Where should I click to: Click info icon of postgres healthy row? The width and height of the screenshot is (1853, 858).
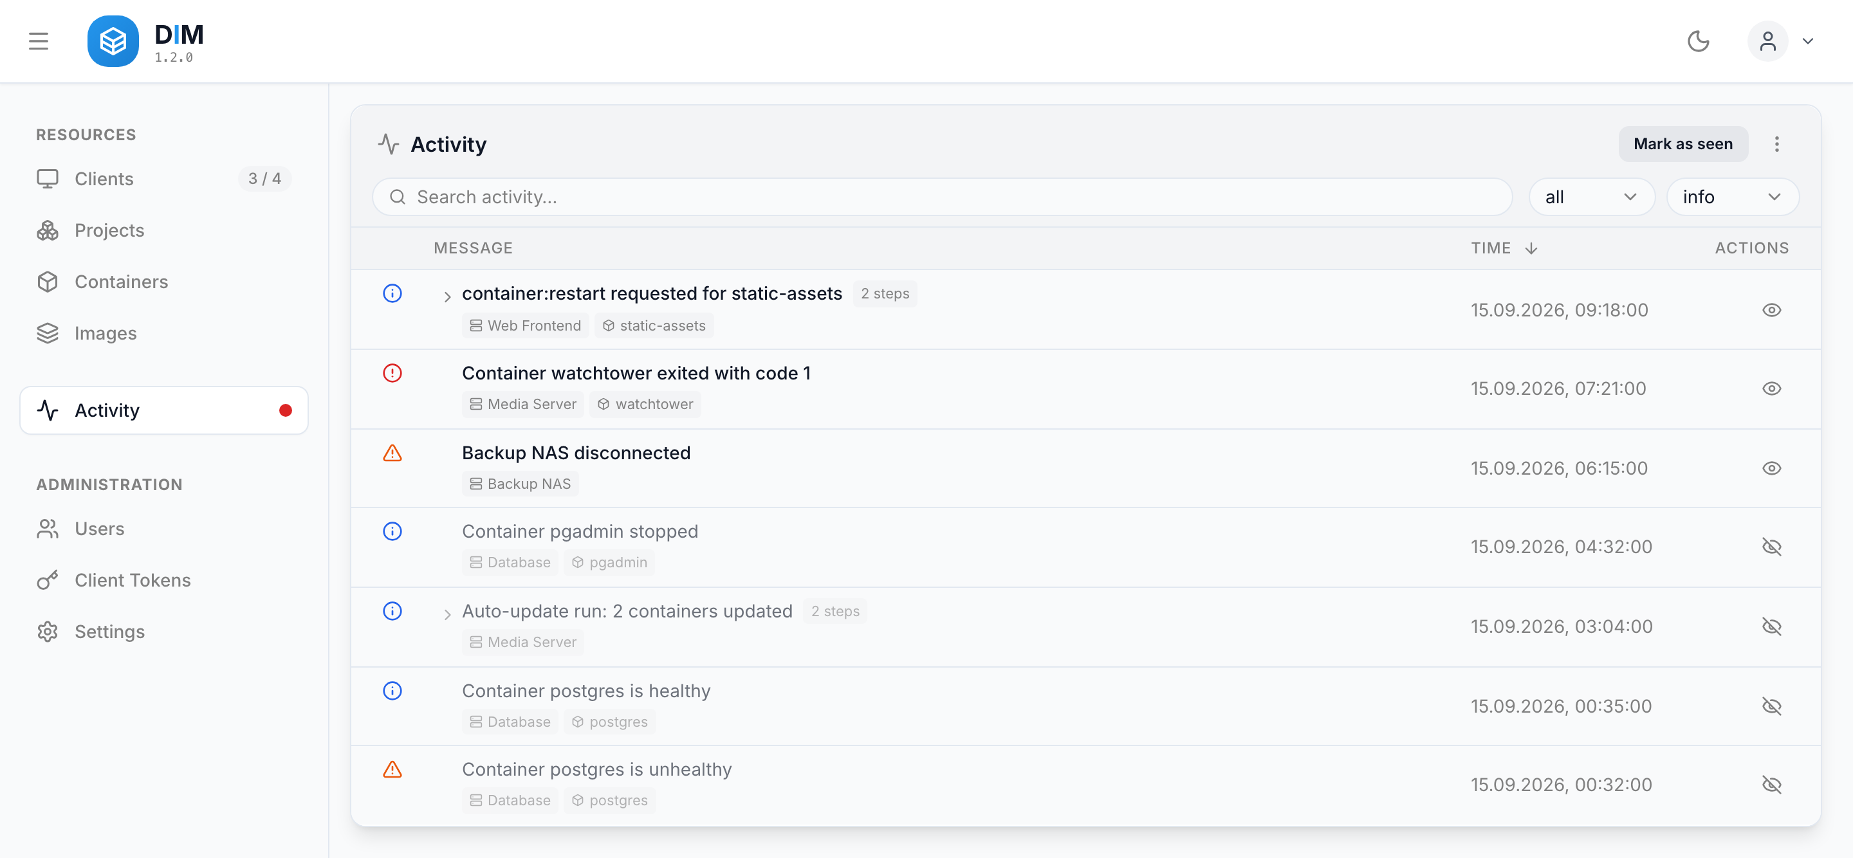392,691
